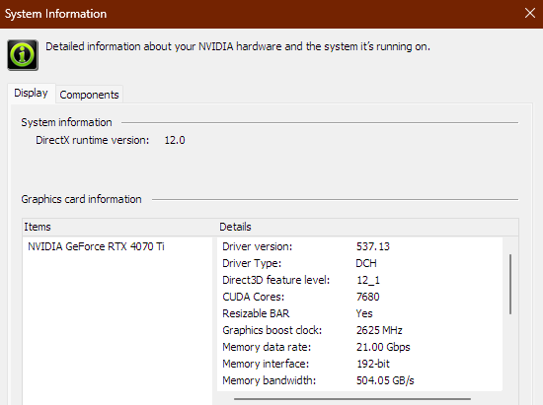Switch to the Components tab
Image resolution: width=543 pixels, height=405 pixels.
pos(89,95)
